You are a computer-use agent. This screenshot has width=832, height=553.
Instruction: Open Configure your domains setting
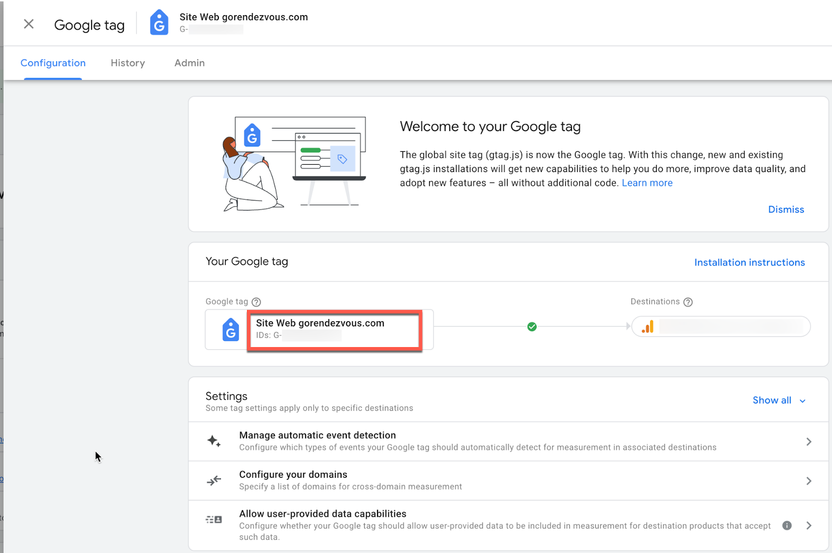click(508, 481)
